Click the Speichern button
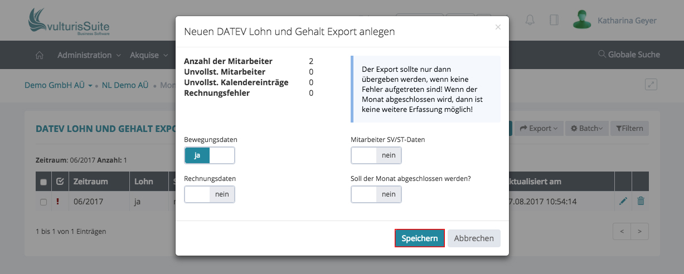 [419, 238]
